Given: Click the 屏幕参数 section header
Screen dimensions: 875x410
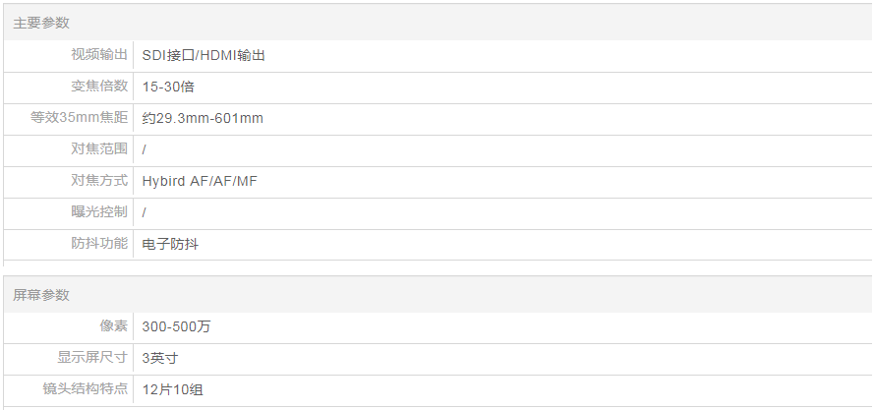Looking at the screenshot, I should (x=41, y=295).
